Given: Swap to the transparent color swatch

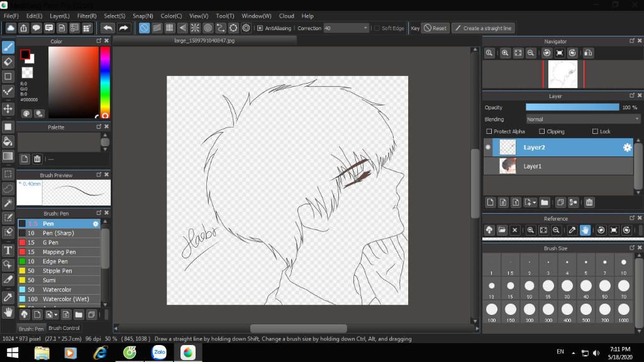Looking at the screenshot, I should coord(27,73).
